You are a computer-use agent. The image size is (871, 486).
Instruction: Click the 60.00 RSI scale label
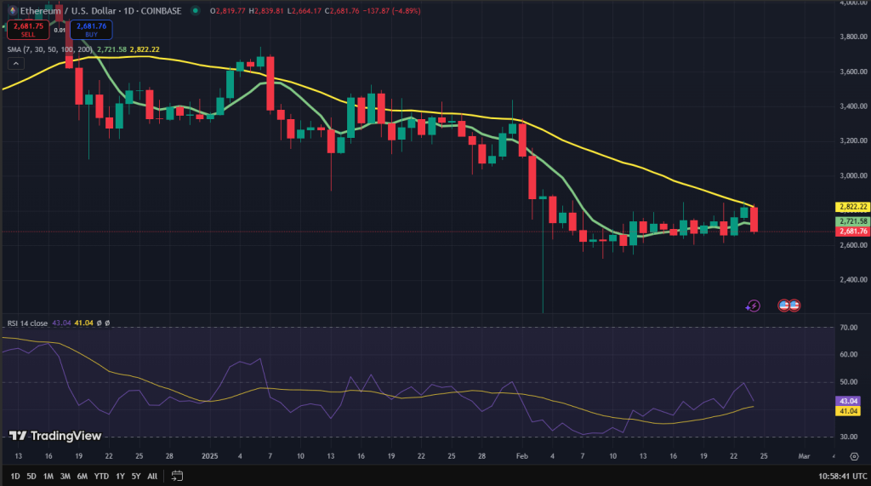pyautogui.click(x=848, y=354)
